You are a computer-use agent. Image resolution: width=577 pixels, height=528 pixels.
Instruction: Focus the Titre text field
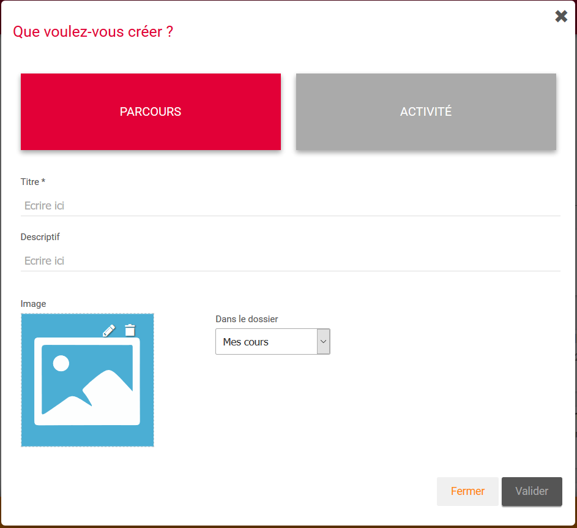tap(290, 206)
